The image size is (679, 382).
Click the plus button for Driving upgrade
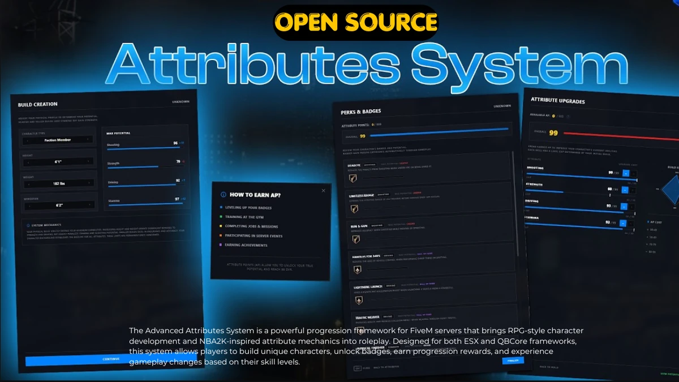coord(631,207)
